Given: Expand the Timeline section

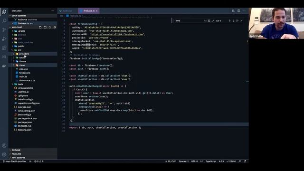Looking at the screenshot, I should tap(16, 154).
